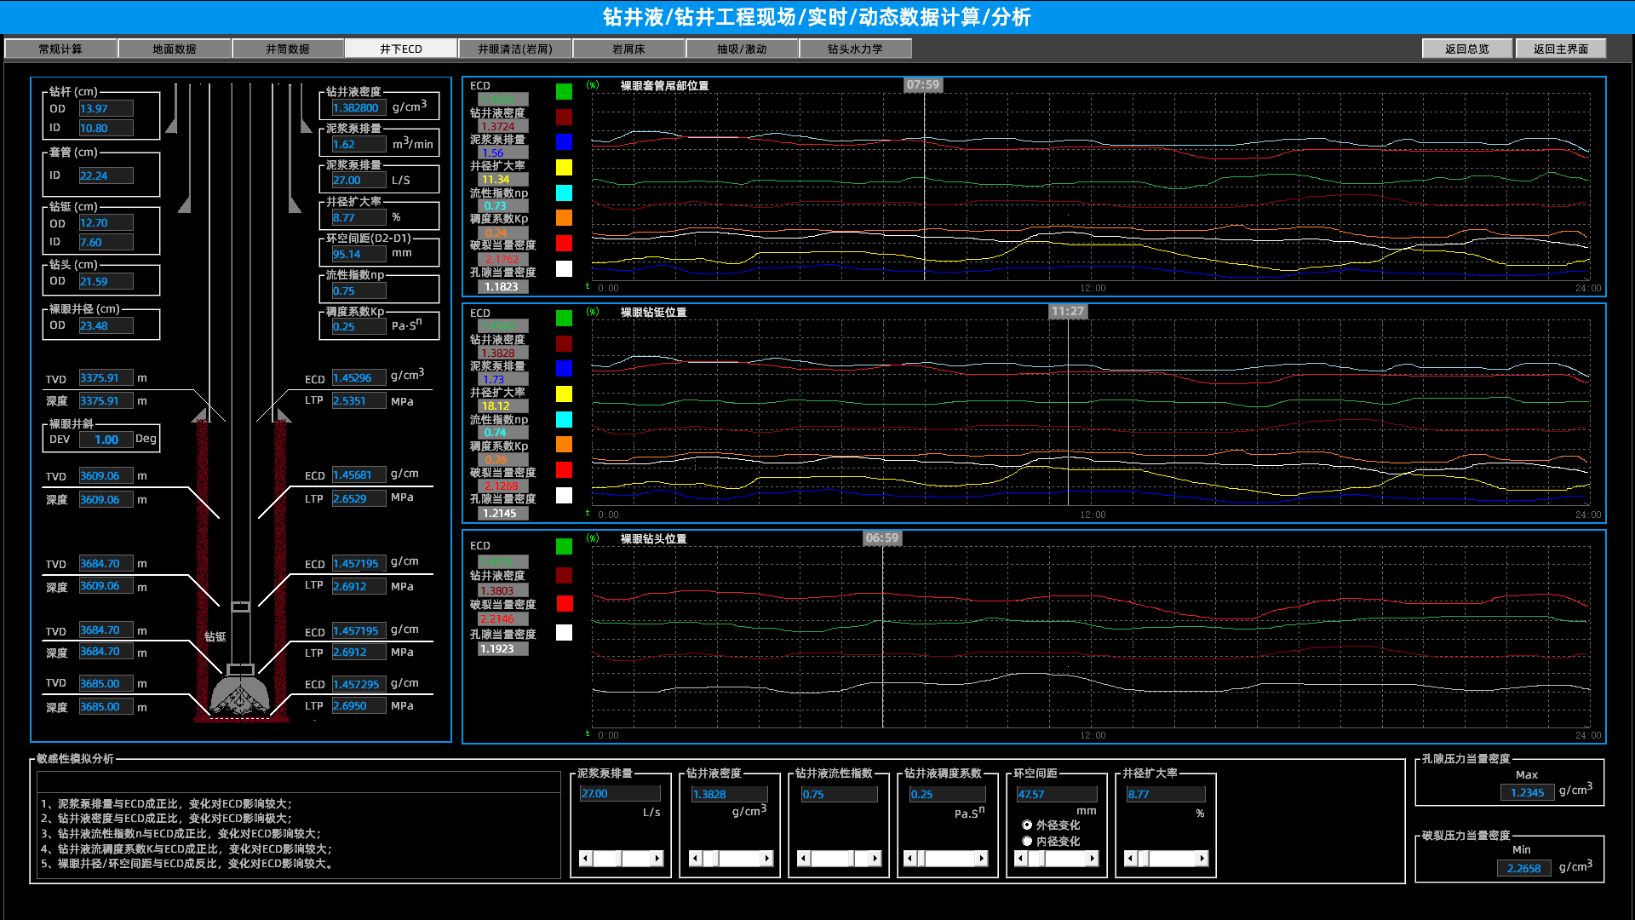Click yellow 井径扩大率 swatch in 裸眼钻铤位置 chart
Viewport: 1635px width, 920px height.
[564, 394]
